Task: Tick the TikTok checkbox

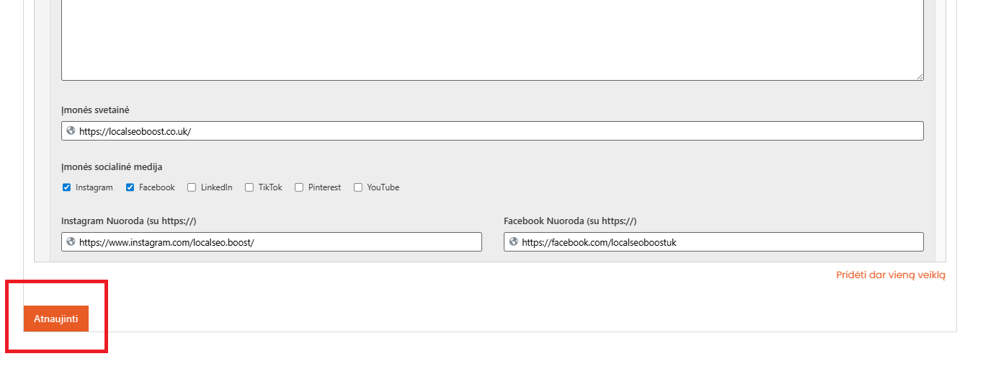Action: [249, 187]
